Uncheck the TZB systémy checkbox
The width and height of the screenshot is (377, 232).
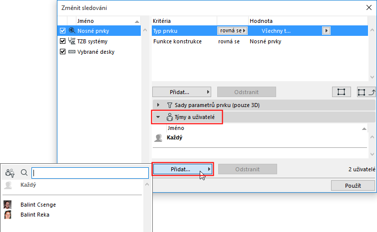(62, 41)
